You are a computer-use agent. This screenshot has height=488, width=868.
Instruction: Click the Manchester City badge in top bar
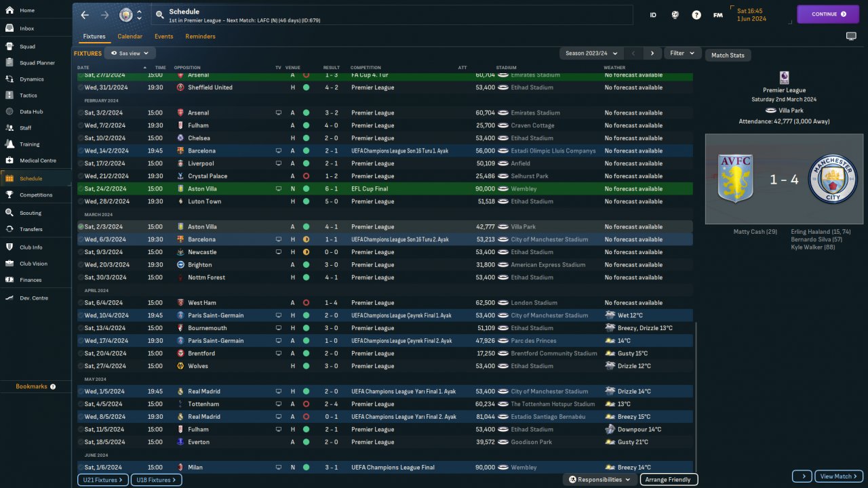tap(126, 15)
